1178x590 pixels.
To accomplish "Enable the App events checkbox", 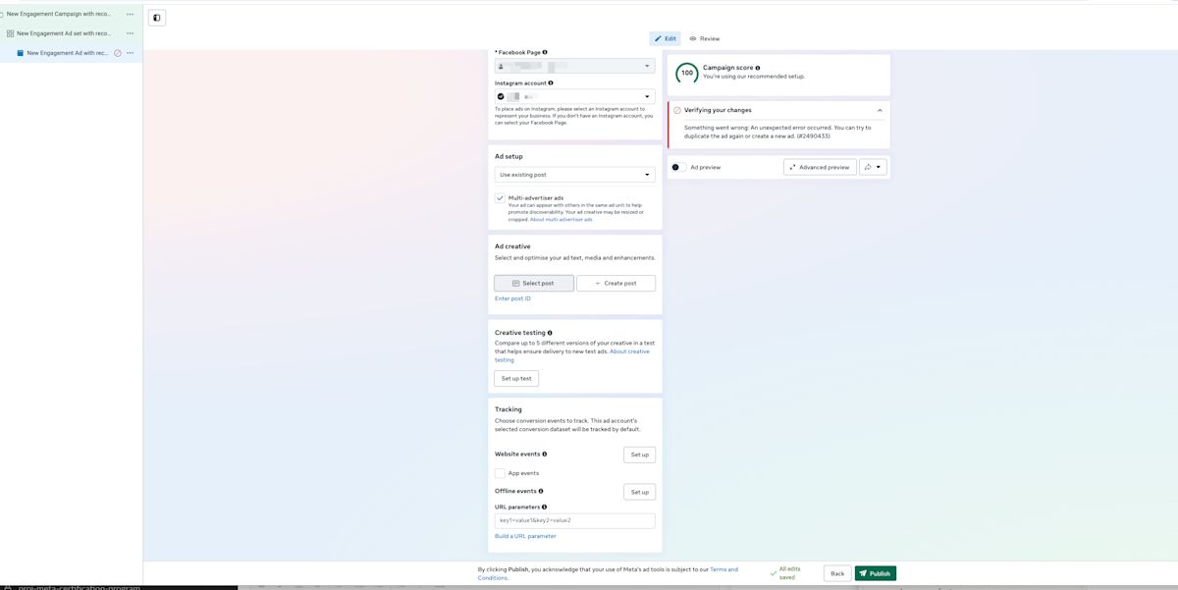I will [500, 473].
